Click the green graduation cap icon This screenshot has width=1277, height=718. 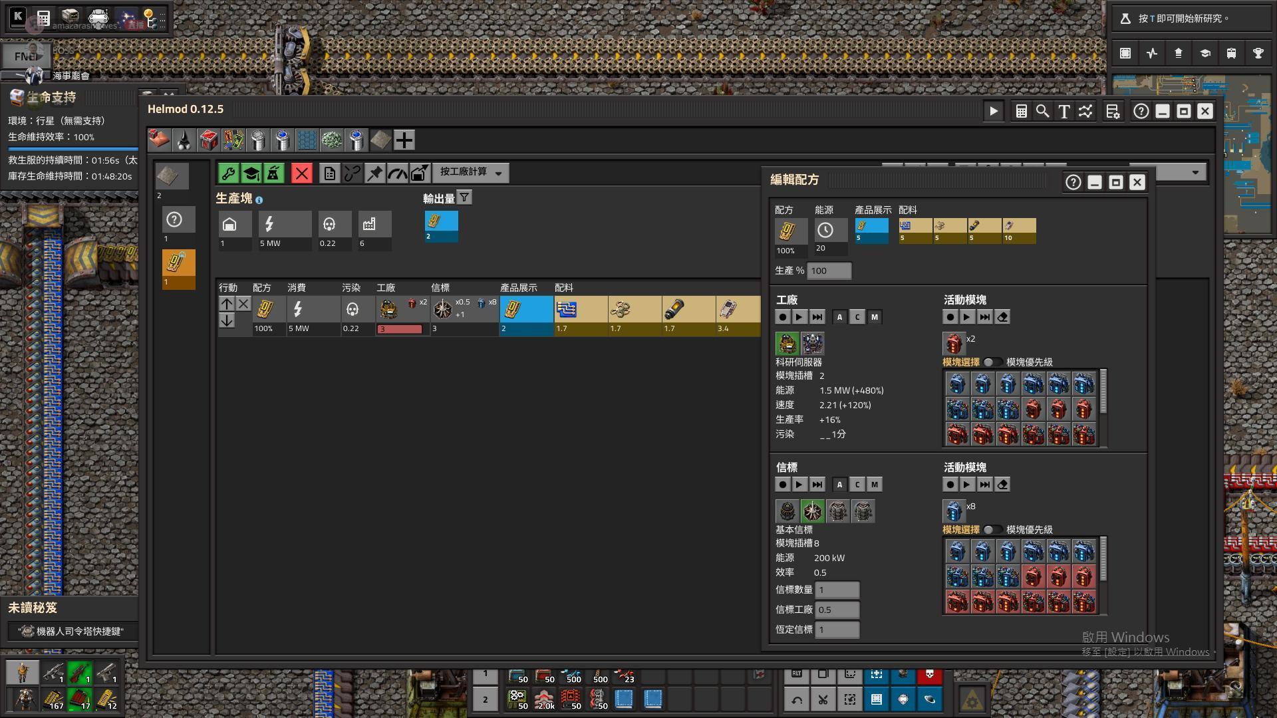251,174
